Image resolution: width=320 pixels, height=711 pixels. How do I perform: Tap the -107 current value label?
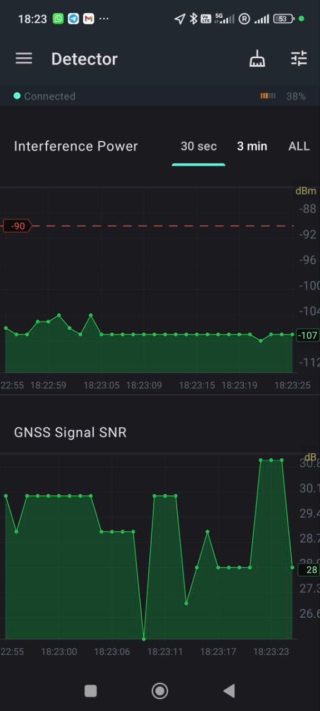click(308, 335)
